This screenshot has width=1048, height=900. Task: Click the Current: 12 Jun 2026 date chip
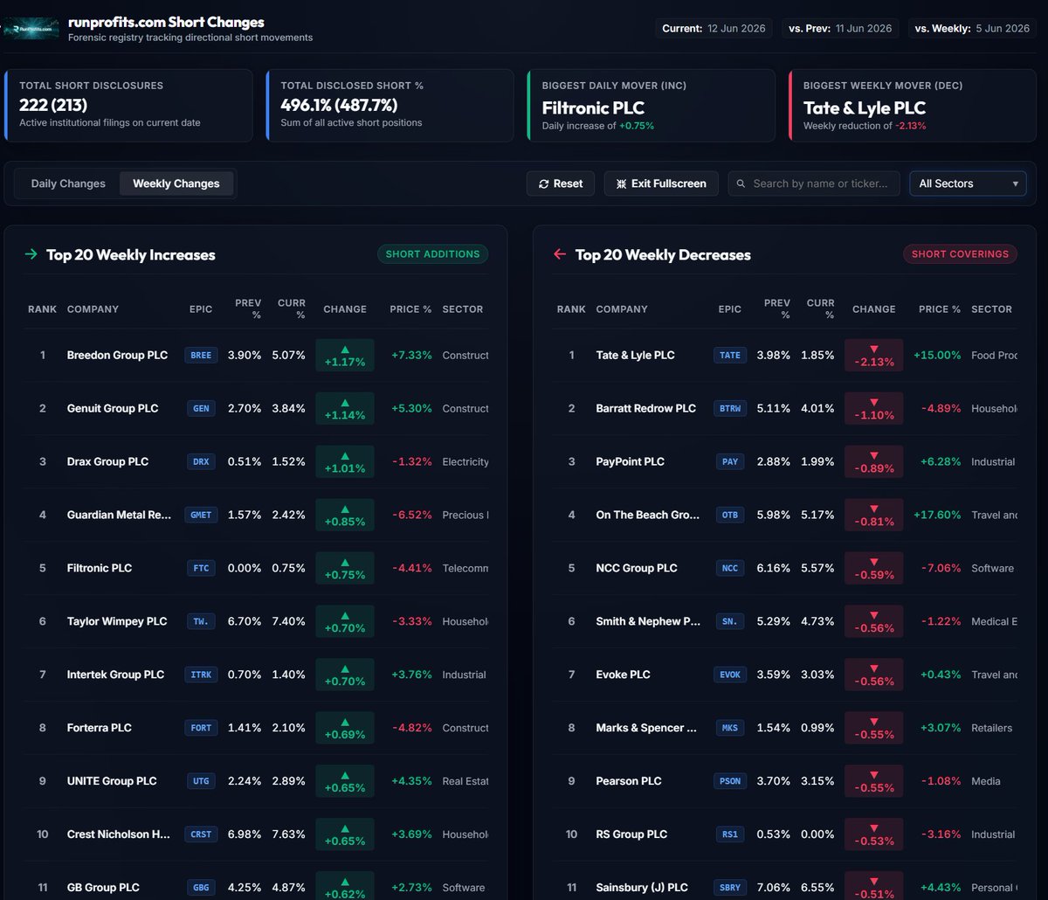[x=714, y=28]
